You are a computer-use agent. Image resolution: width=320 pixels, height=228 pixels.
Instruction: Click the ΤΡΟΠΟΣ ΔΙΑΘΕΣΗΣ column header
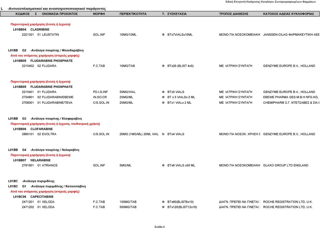(x=234, y=14)
